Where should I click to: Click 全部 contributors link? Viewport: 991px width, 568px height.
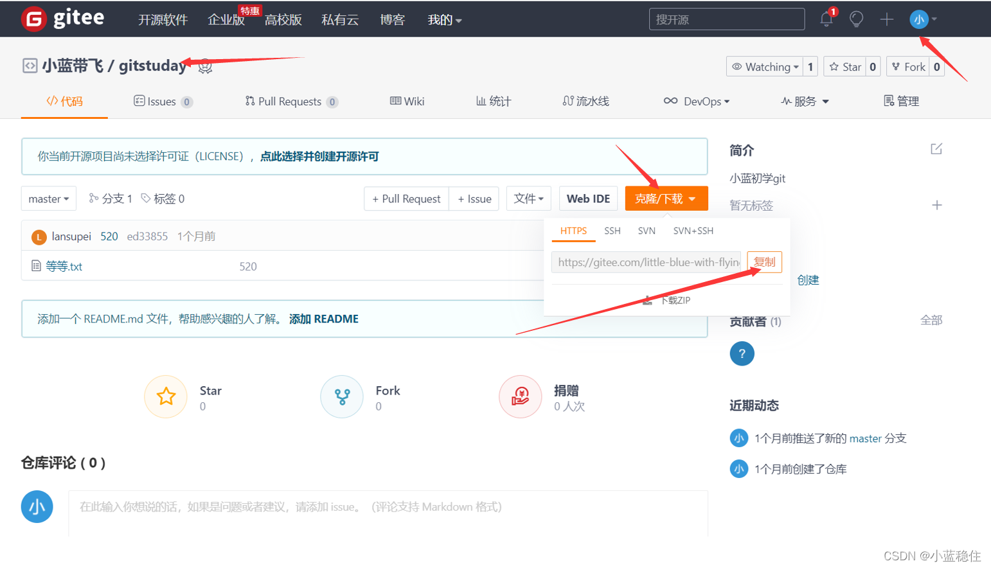pos(931,320)
